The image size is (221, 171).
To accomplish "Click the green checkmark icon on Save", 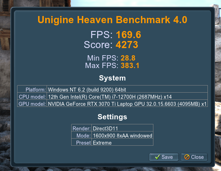I will 157,157.
